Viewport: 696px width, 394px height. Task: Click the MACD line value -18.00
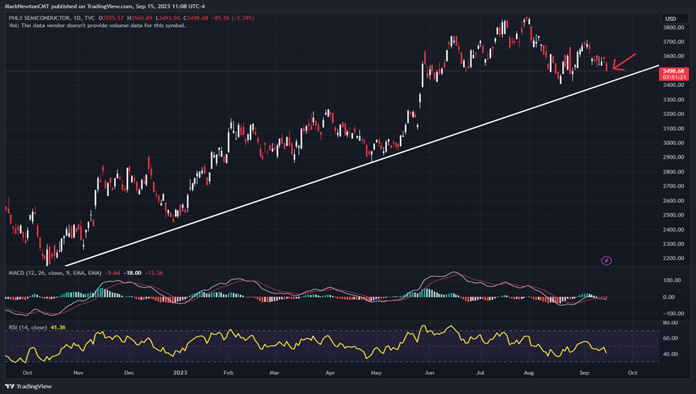click(132, 273)
